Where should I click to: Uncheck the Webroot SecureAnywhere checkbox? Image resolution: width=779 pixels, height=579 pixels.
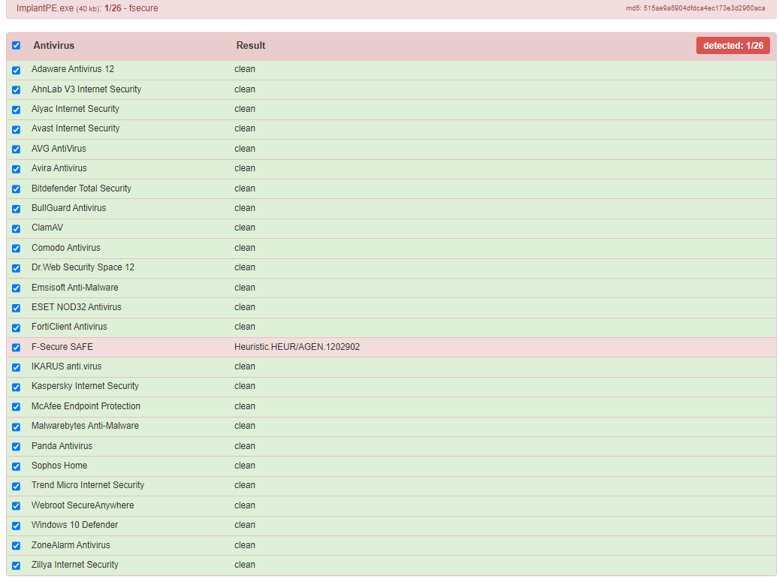point(17,506)
